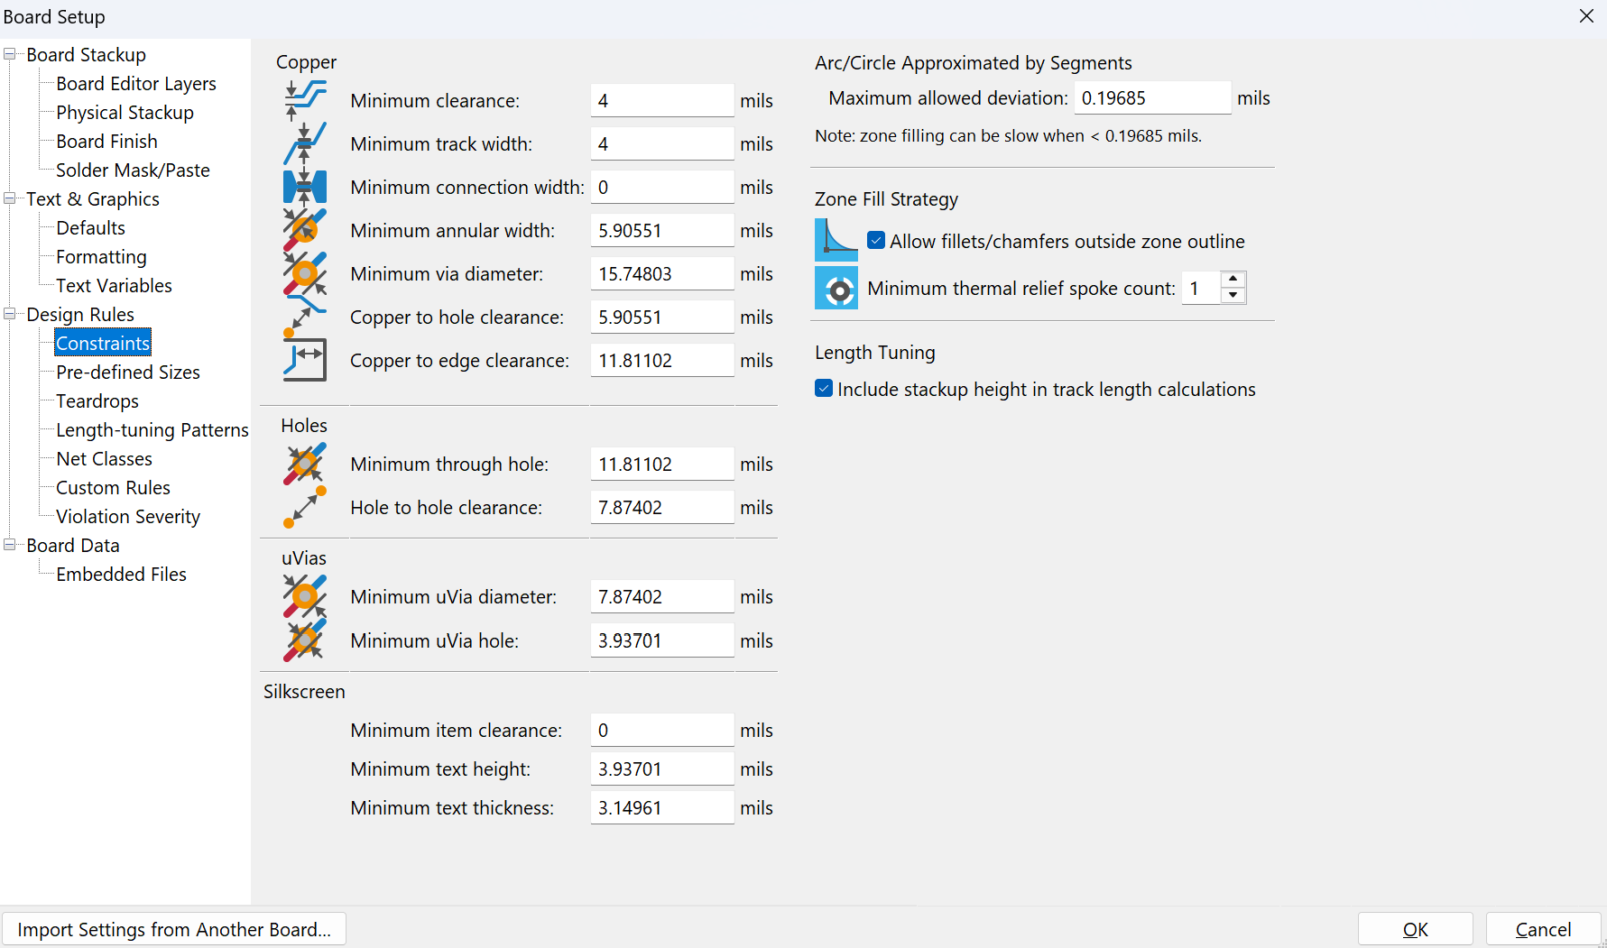Click the Minimum track width input field
1607x948 pixels.
click(x=661, y=144)
